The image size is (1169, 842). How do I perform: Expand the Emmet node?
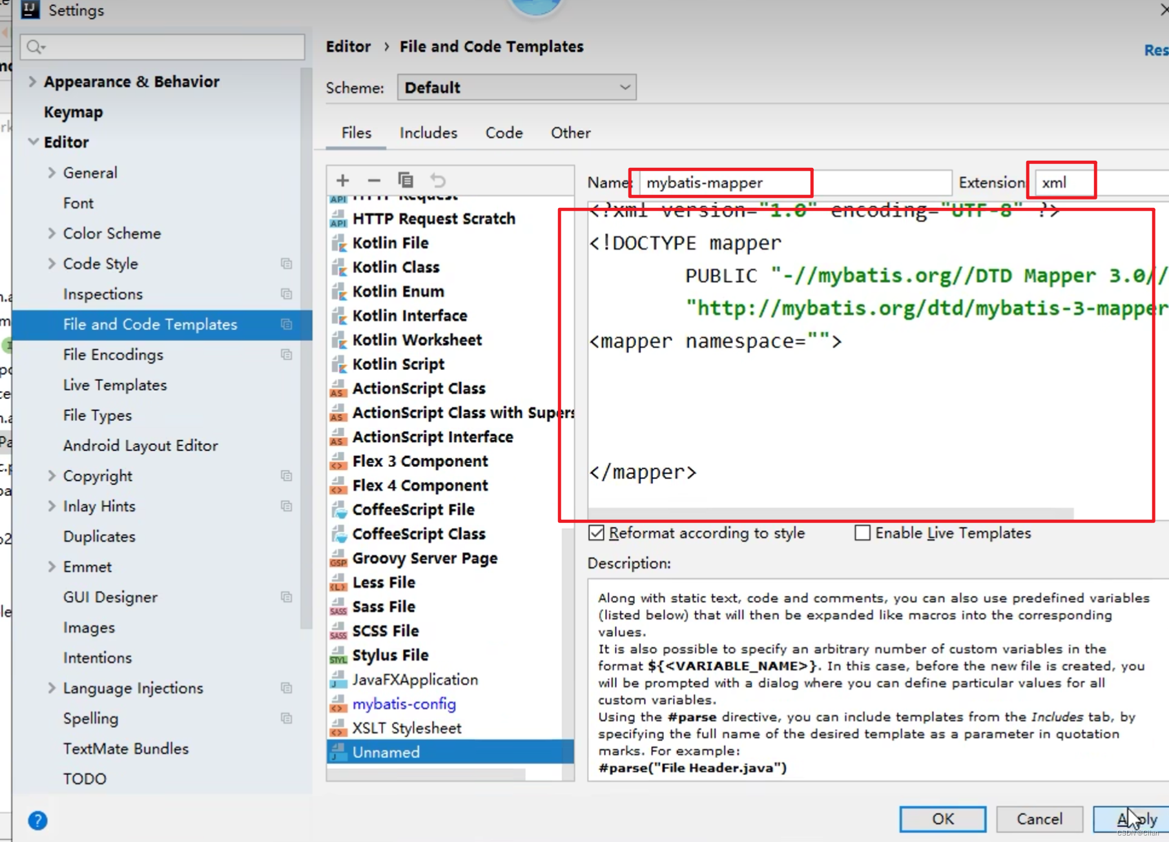52,567
